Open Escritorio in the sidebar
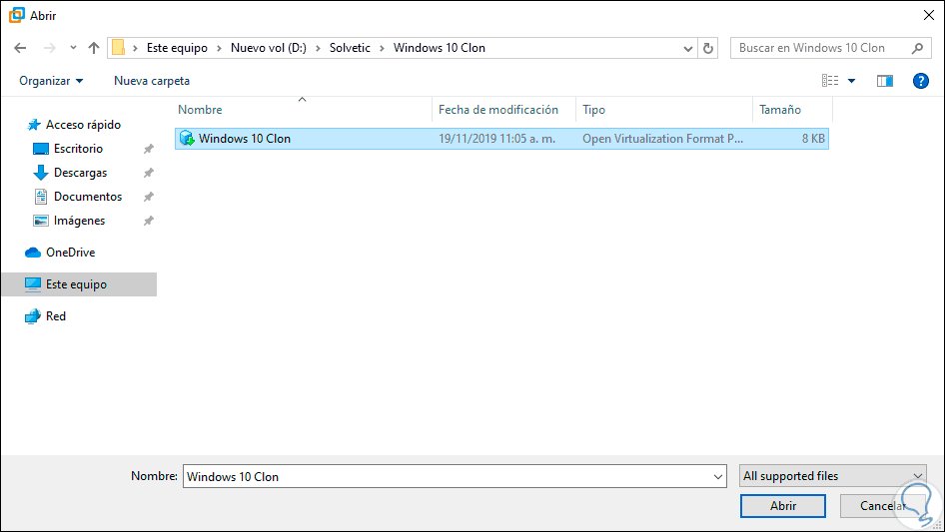 tap(78, 149)
